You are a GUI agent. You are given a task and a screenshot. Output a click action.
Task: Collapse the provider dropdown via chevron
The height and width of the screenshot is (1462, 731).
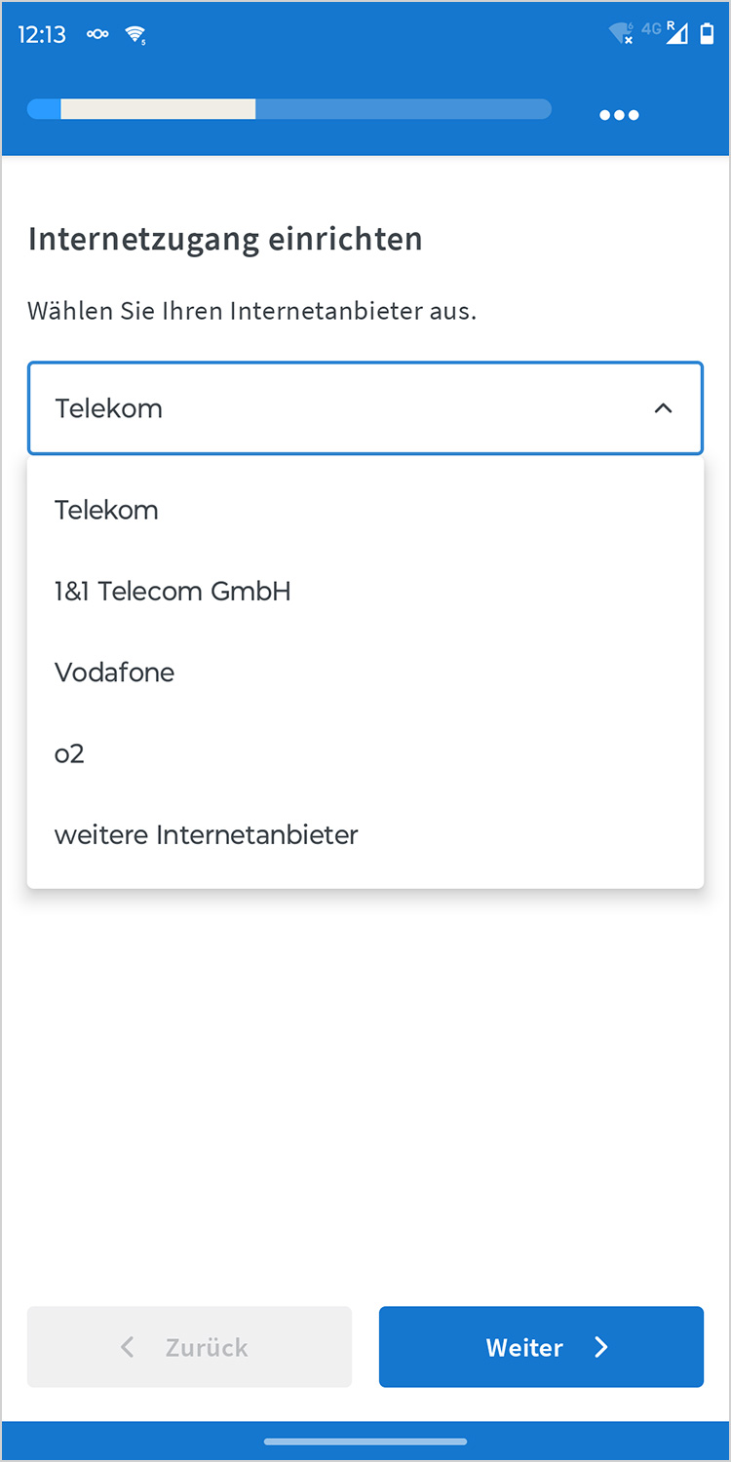click(x=663, y=408)
